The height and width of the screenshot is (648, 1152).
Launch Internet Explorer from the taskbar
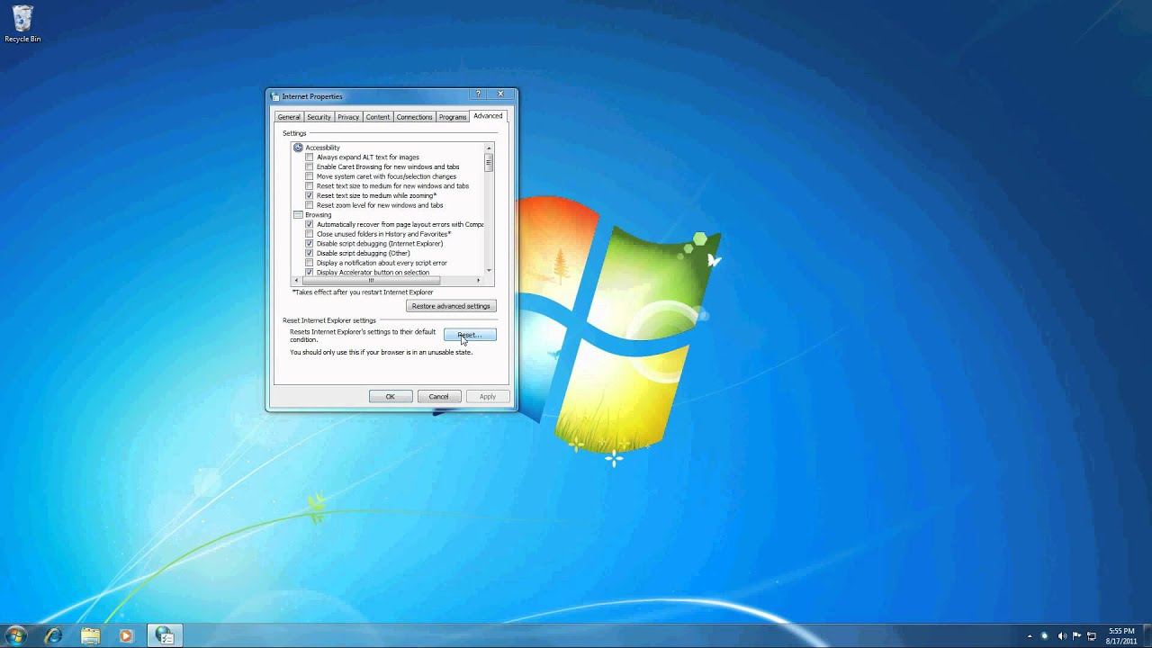pos(54,635)
